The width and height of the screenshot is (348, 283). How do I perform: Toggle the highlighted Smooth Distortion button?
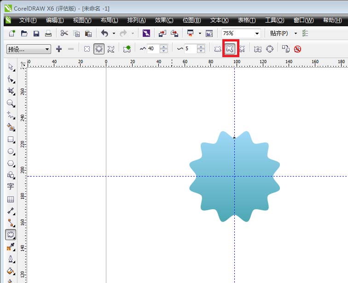(231, 49)
